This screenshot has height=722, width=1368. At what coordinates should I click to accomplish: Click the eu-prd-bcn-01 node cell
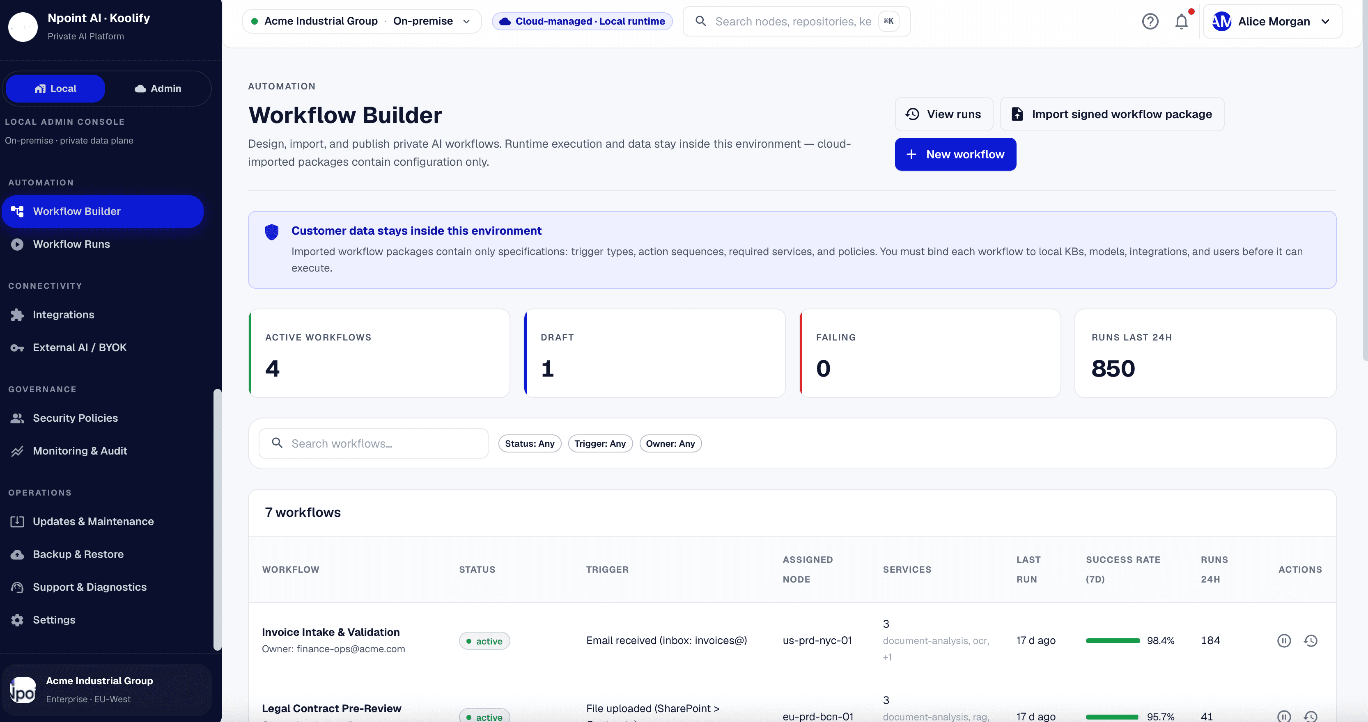818,717
